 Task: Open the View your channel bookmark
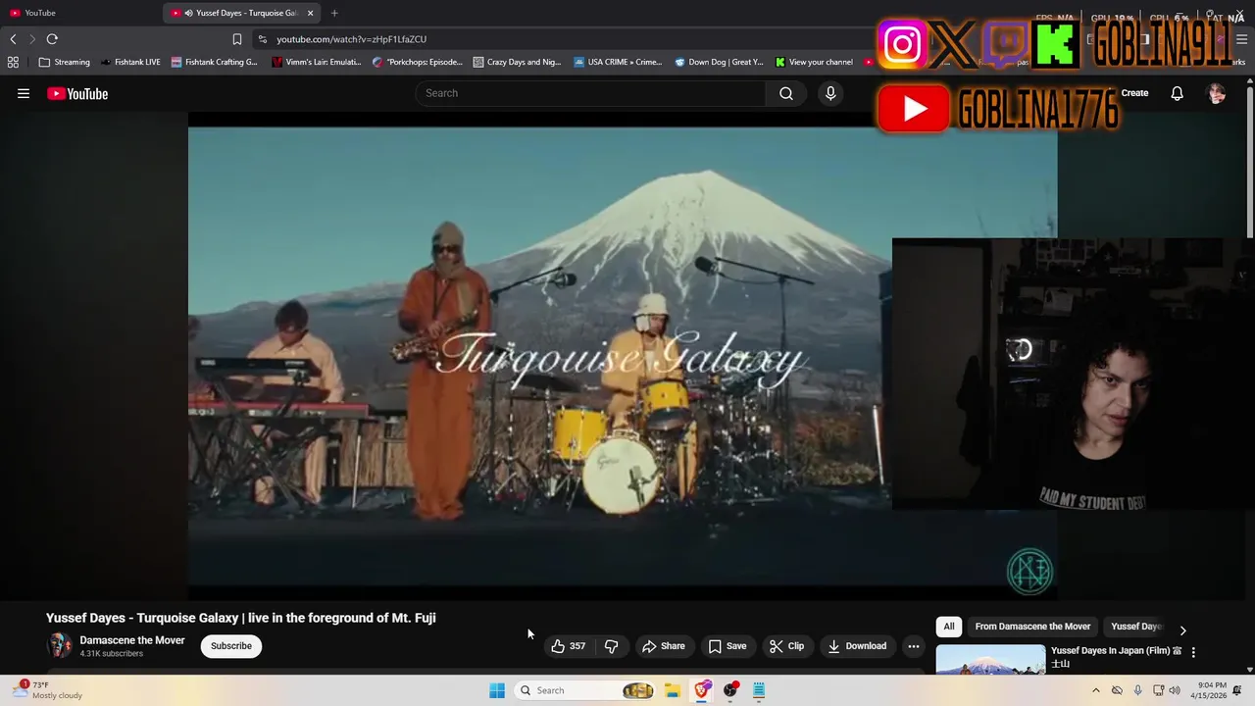click(x=814, y=62)
